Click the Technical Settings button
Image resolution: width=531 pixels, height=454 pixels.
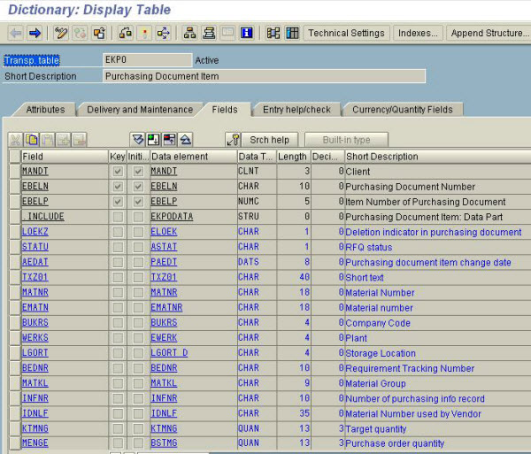346,34
